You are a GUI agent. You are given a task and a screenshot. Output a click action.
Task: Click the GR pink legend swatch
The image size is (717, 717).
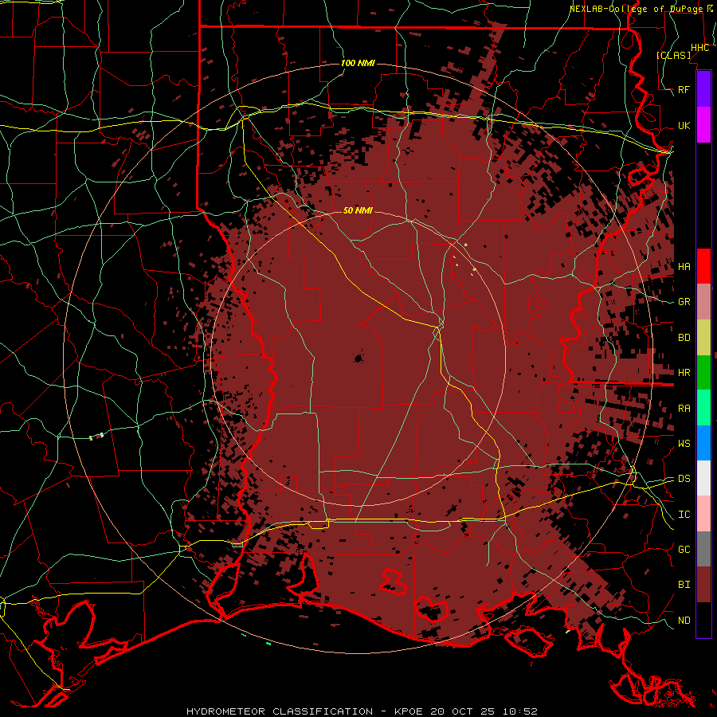pyautogui.click(x=703, y=302)
